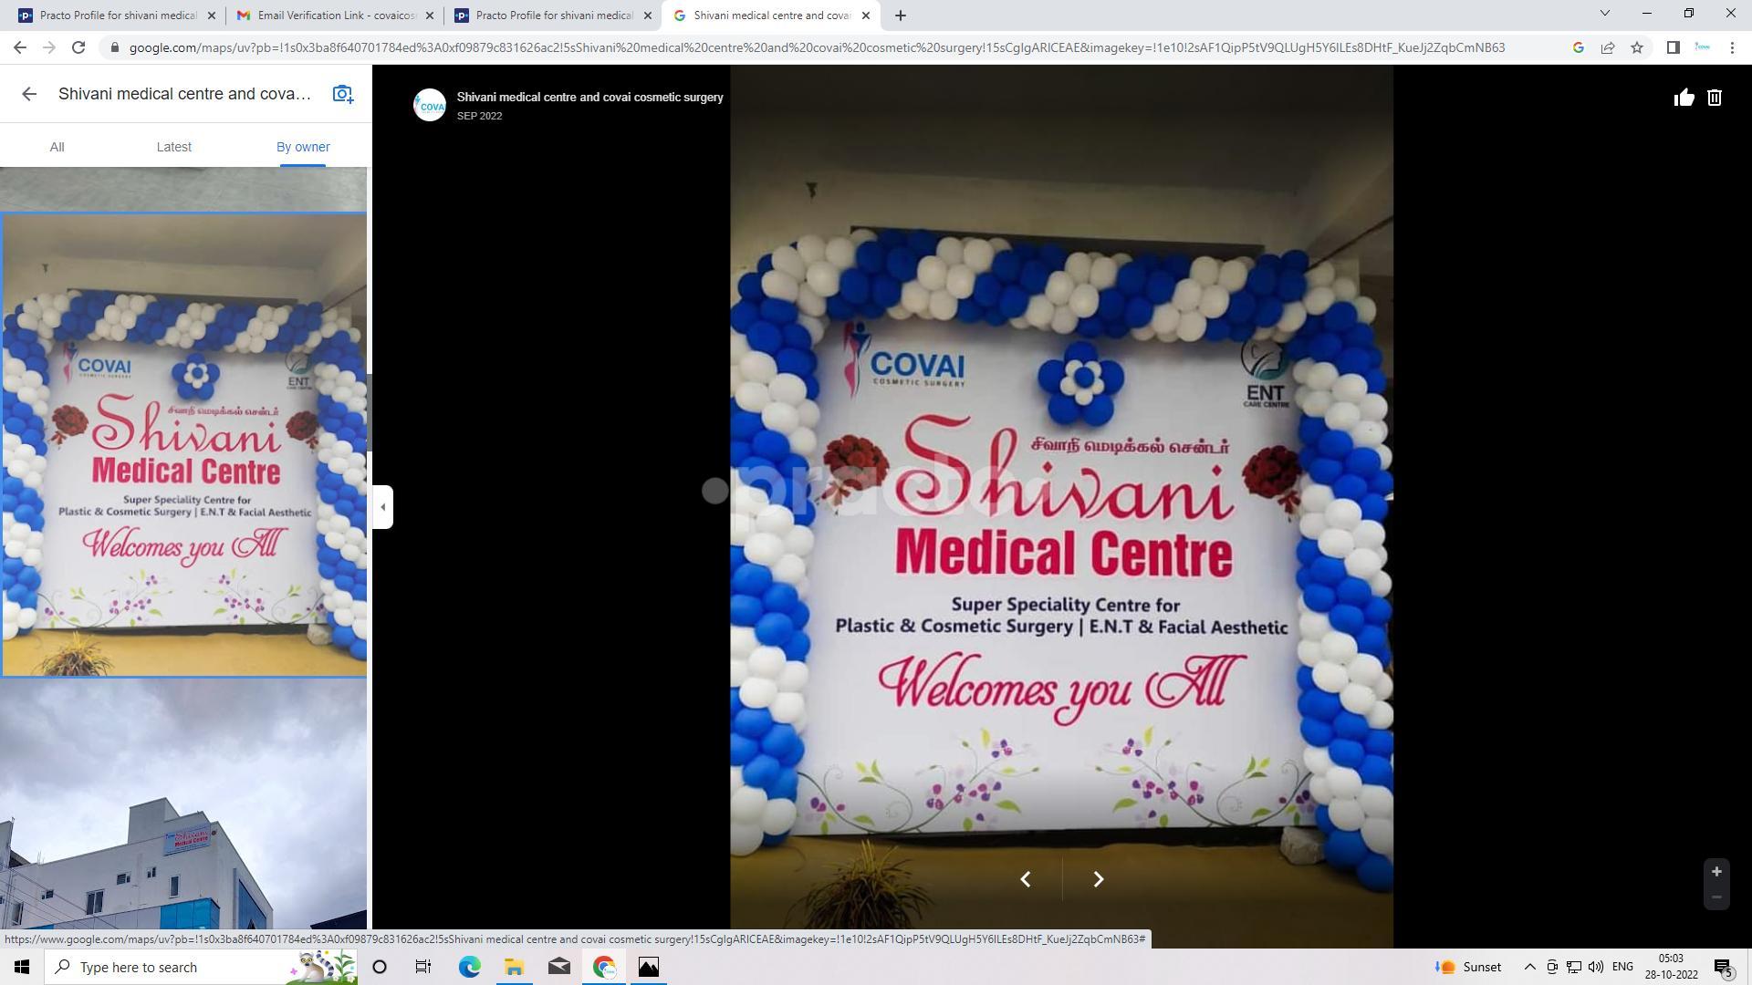Close the first Practo Profile tab
The height and width of the screenshot is (985, 1752).
pyautogui.click(x=212, y=16)
